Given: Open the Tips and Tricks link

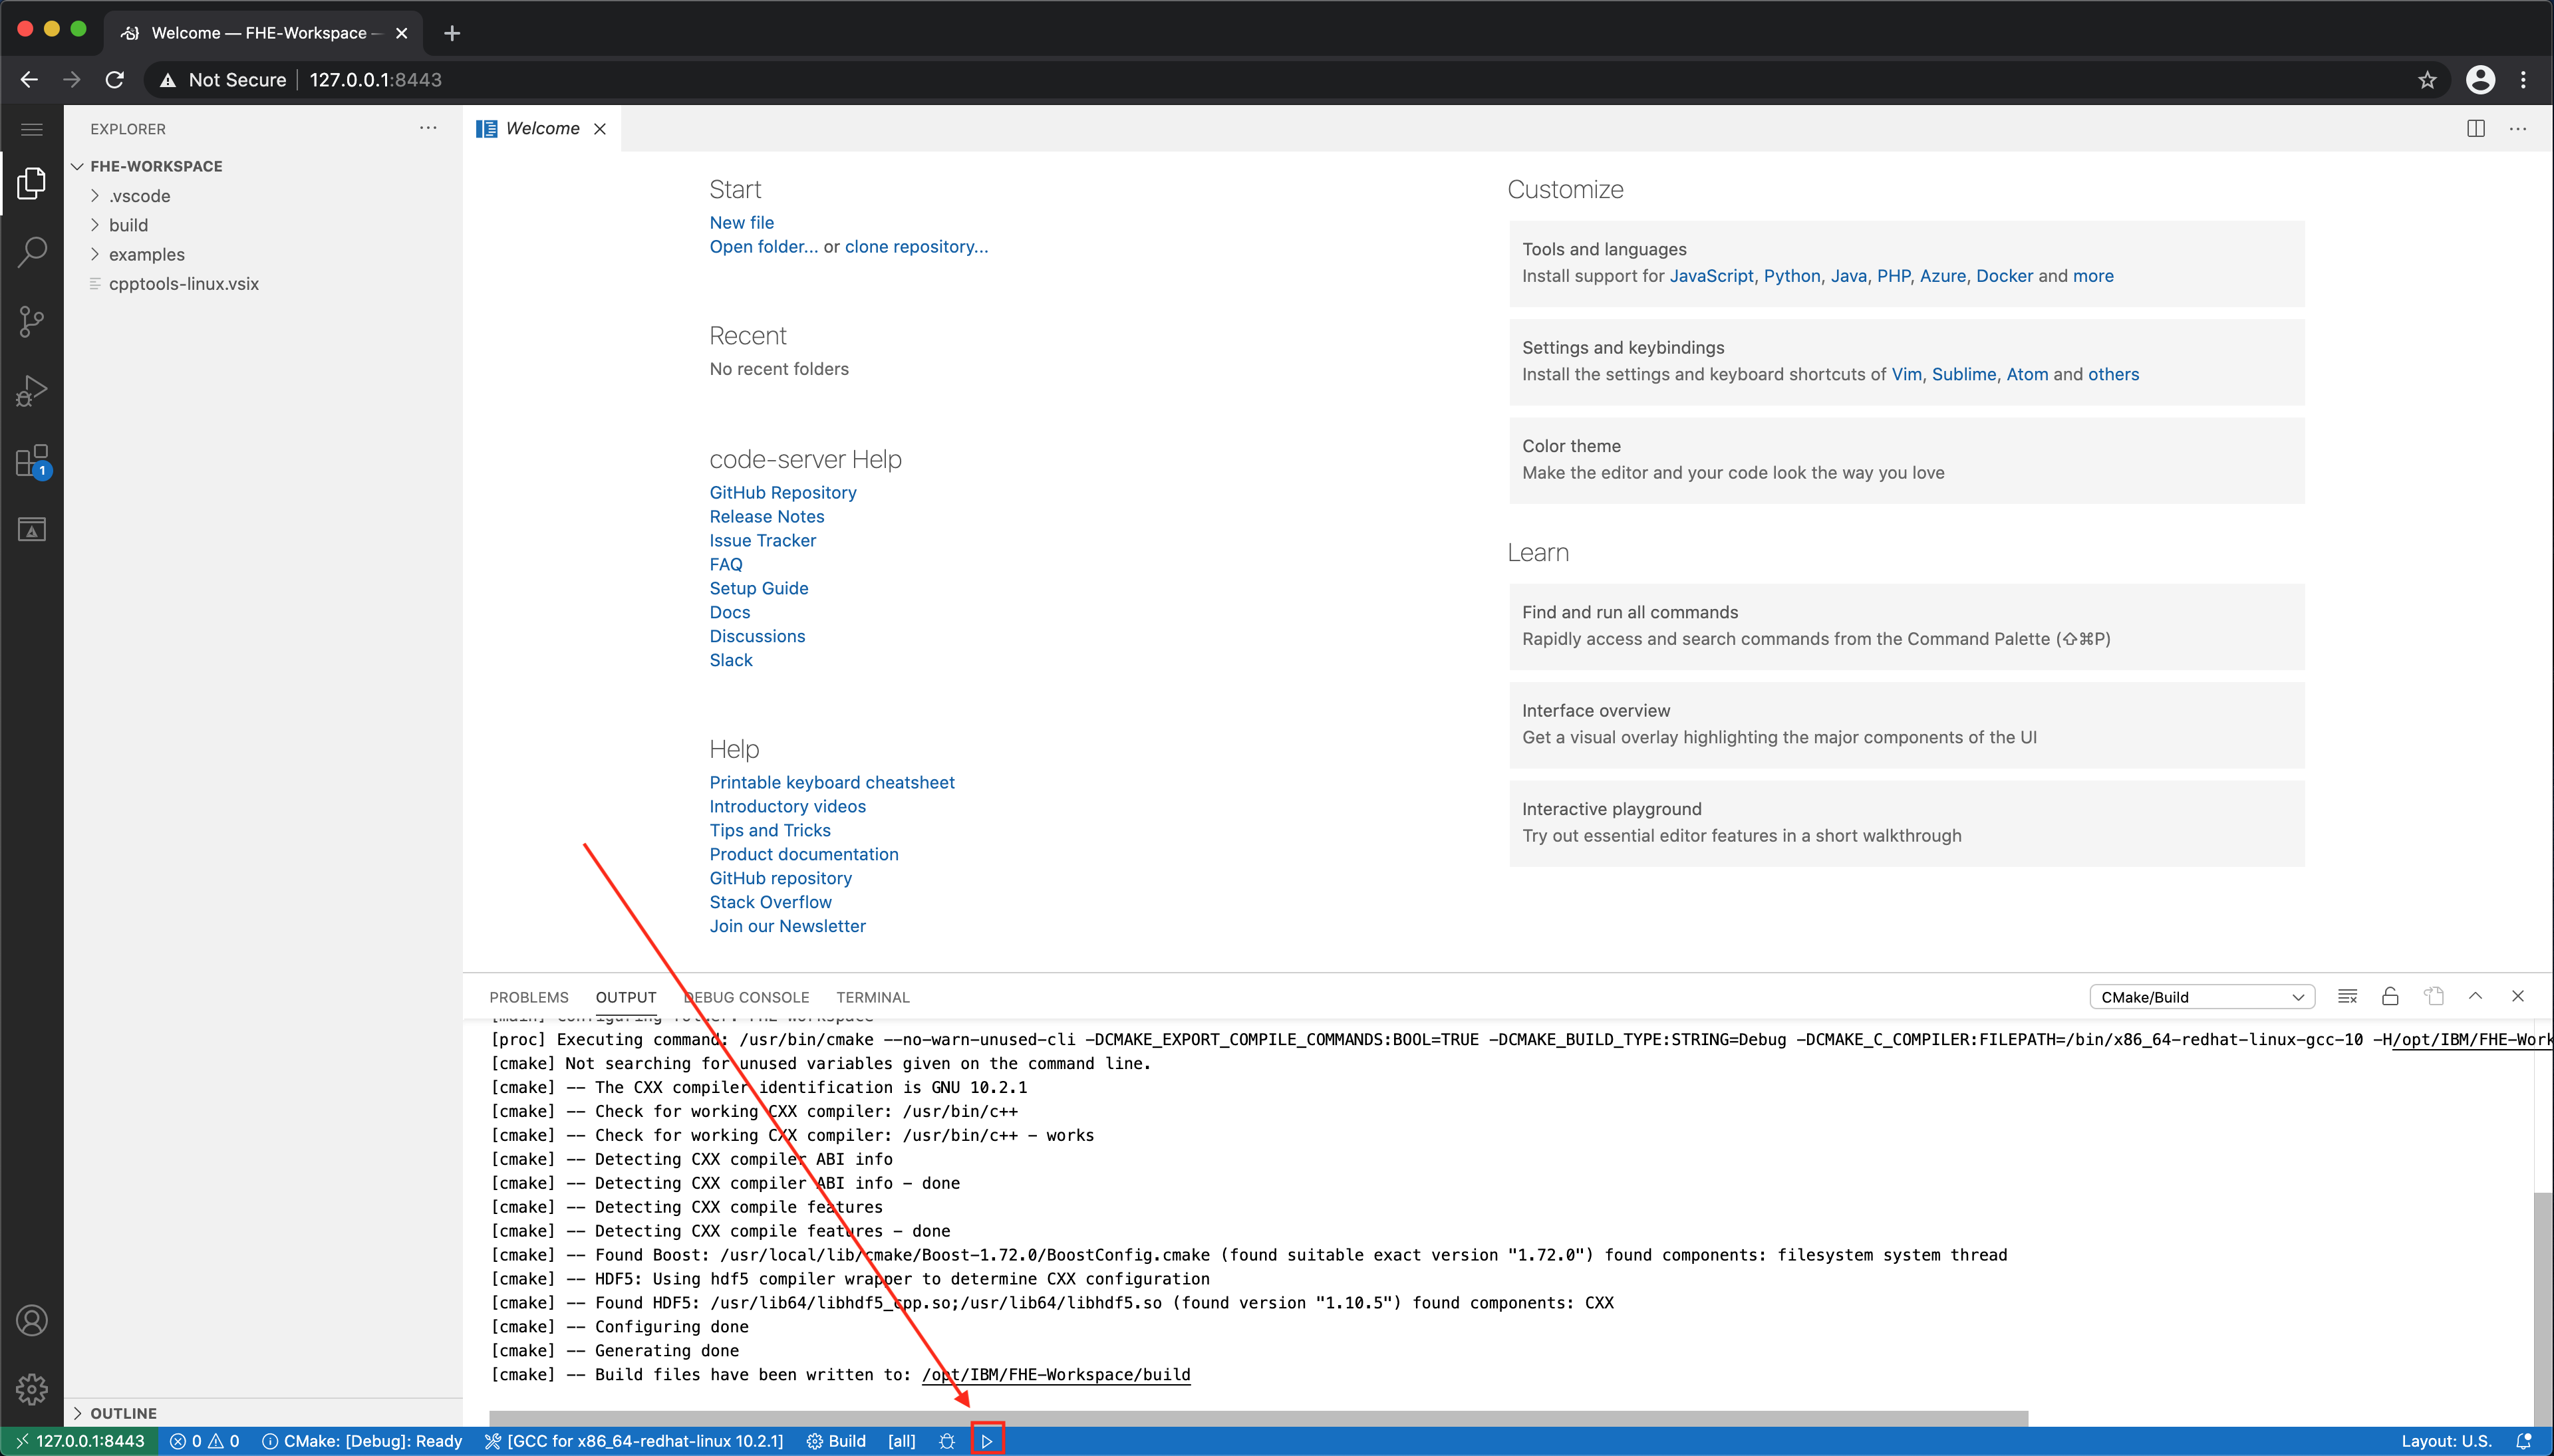Looking at the screenshot, I should click(770, 830).
